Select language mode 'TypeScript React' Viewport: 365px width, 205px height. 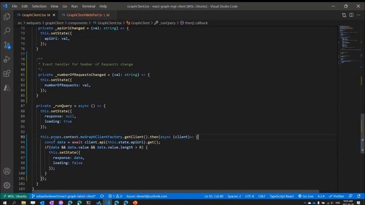[281, 196]
